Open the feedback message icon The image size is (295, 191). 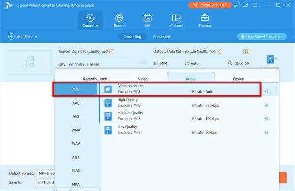[245, 5]
